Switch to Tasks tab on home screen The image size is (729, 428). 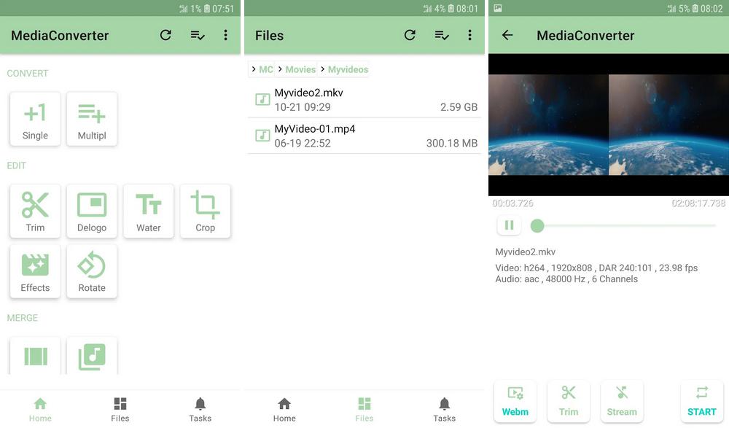[x=200, y=409]
